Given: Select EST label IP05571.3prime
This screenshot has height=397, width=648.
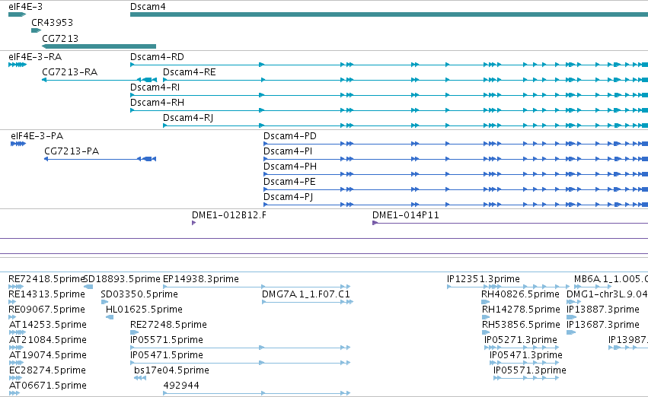Looking at the screenshot, I should click(530, 370).
